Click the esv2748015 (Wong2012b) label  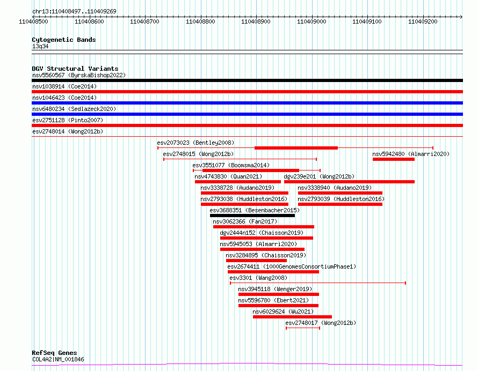click(199, 154)
